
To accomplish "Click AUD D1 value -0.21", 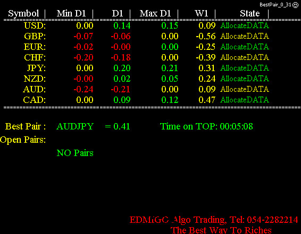I will (121, 90).
